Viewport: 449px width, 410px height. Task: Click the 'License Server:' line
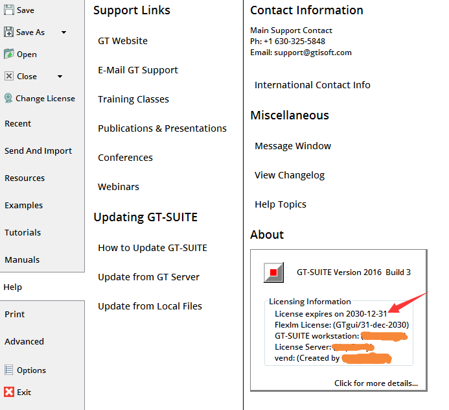(324, 347)
